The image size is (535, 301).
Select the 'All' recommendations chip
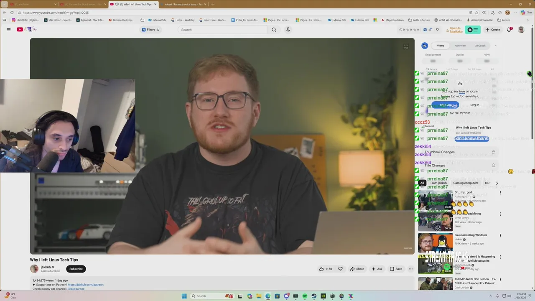pos(422,183)
